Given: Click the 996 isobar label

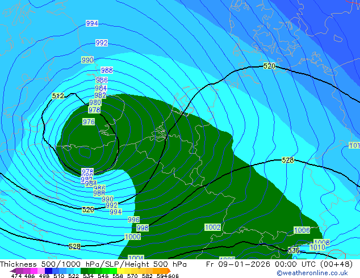Looking at the screenshot, I should (133, 220).
